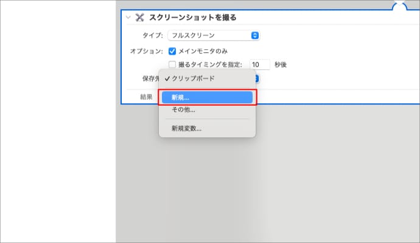Screen dimensions: 420x243
Task: Click the seconds delay field showing 10
Action: coord(260,65)
